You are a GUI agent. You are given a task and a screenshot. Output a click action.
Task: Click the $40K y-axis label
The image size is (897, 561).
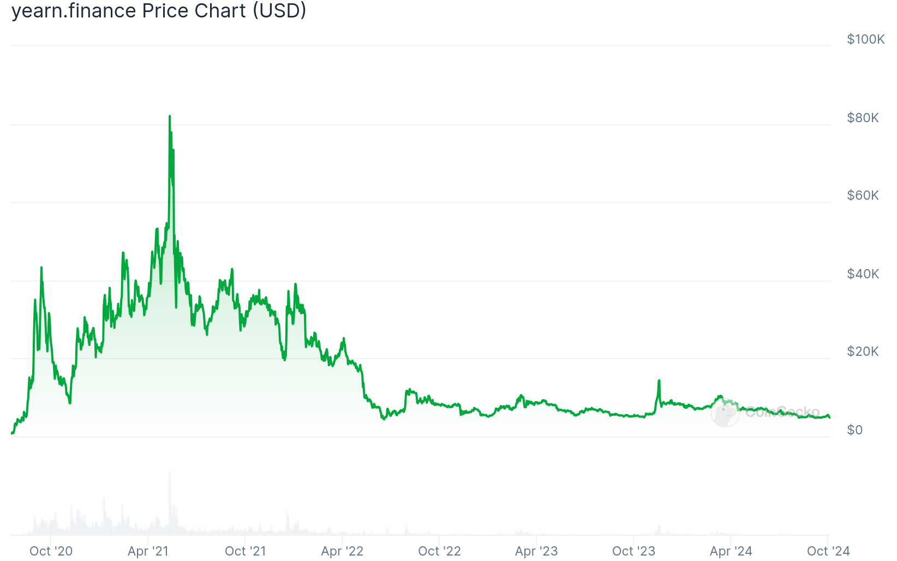click(x=863, y=274)
